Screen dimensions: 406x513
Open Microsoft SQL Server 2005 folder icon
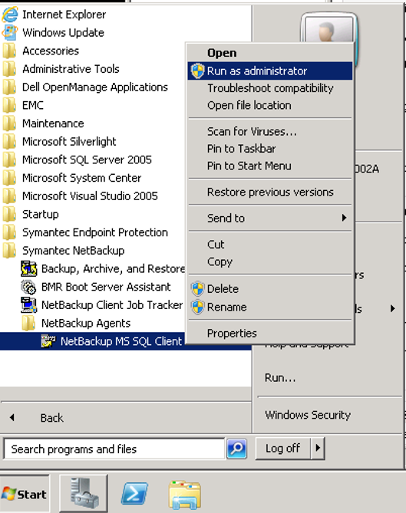click(x=9, y=160)
